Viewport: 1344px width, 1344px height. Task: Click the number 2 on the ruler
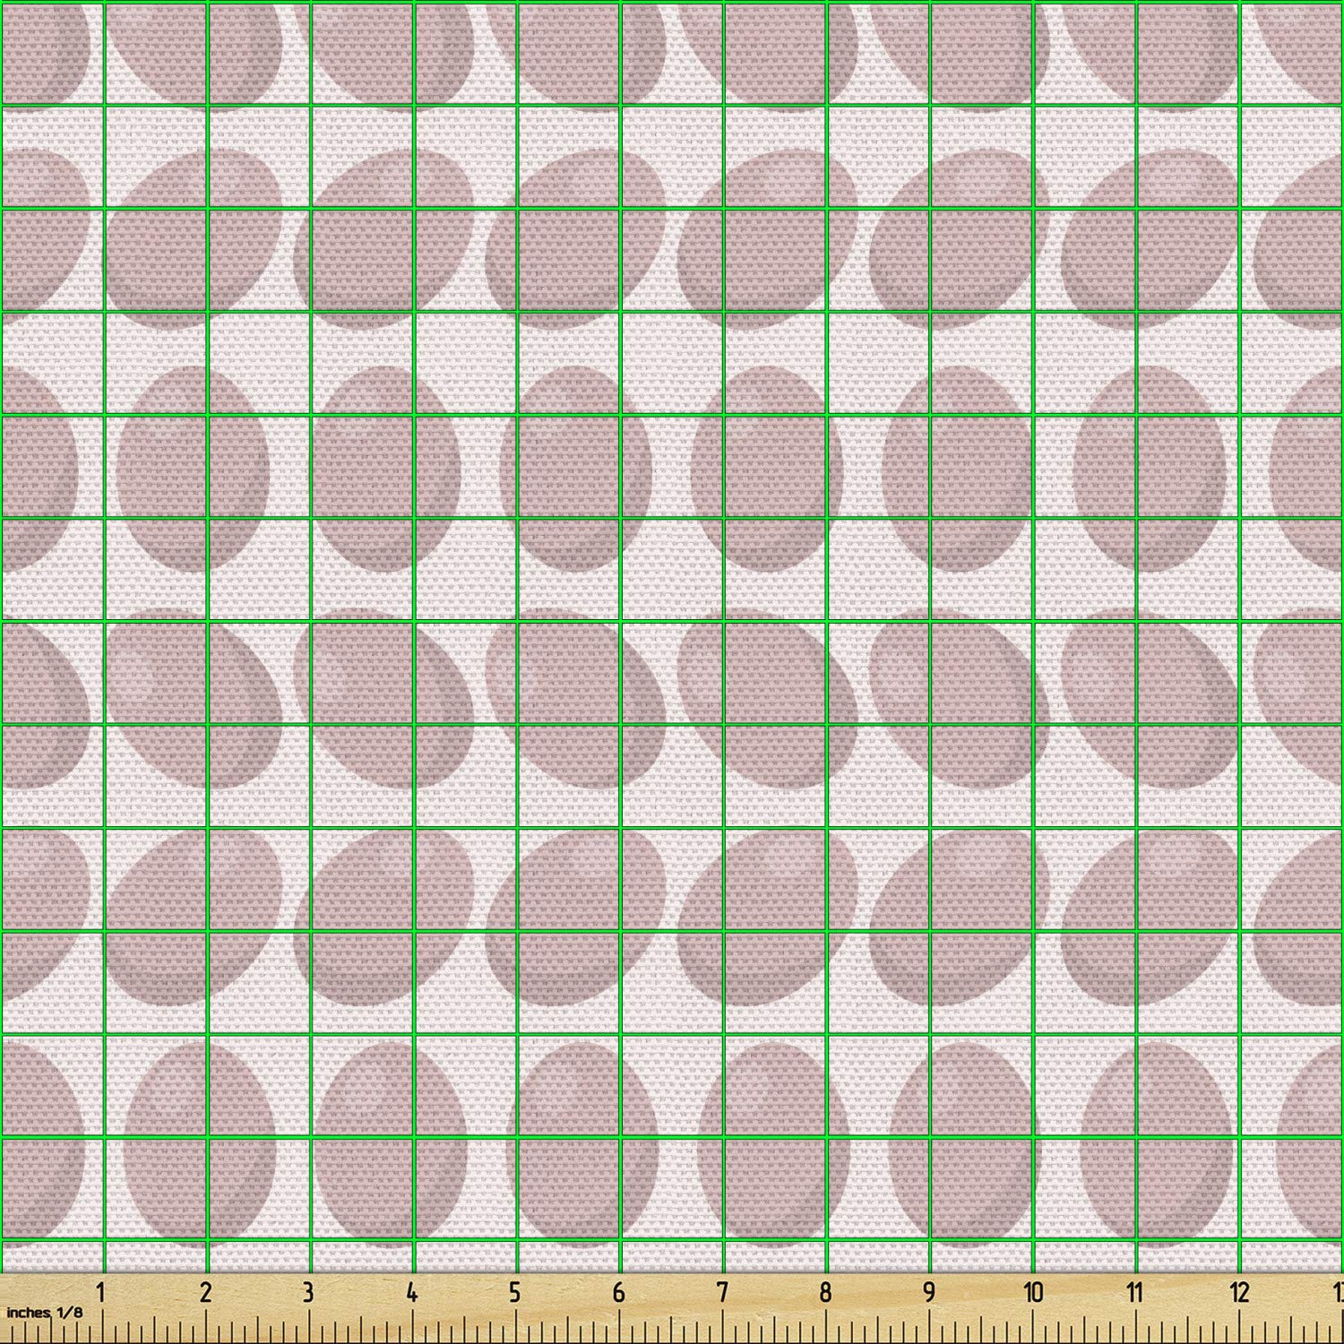click(x=206, y=1293)
